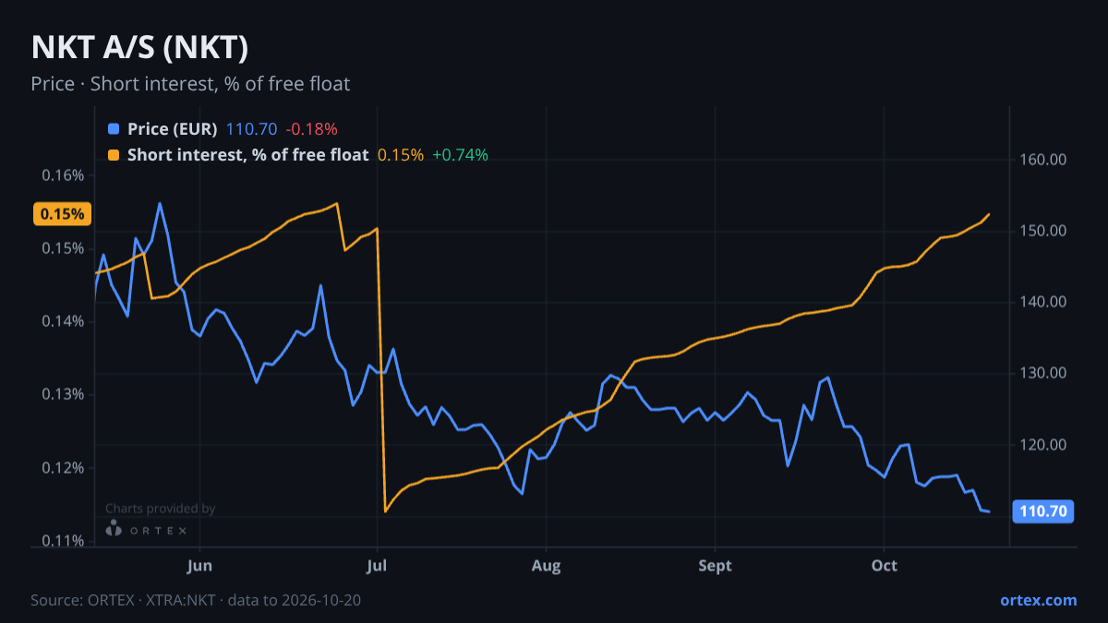Click the 0.11% left axis label

[x=63, y=541]
